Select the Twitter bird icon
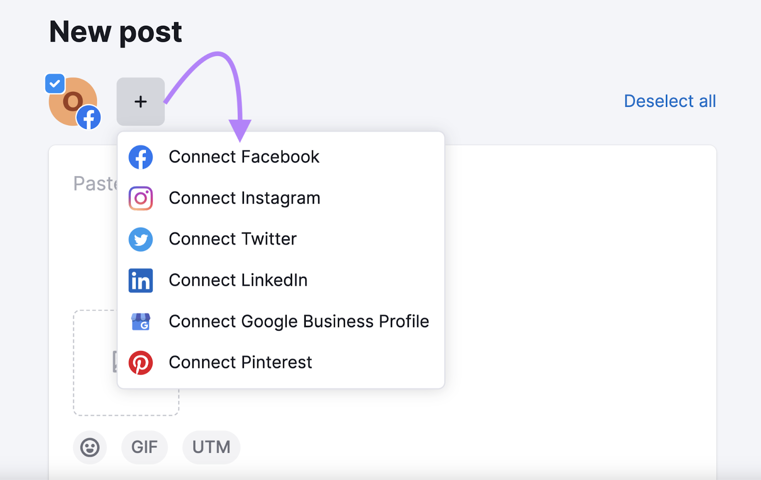 pyautogui.click(x=140, y=239)
